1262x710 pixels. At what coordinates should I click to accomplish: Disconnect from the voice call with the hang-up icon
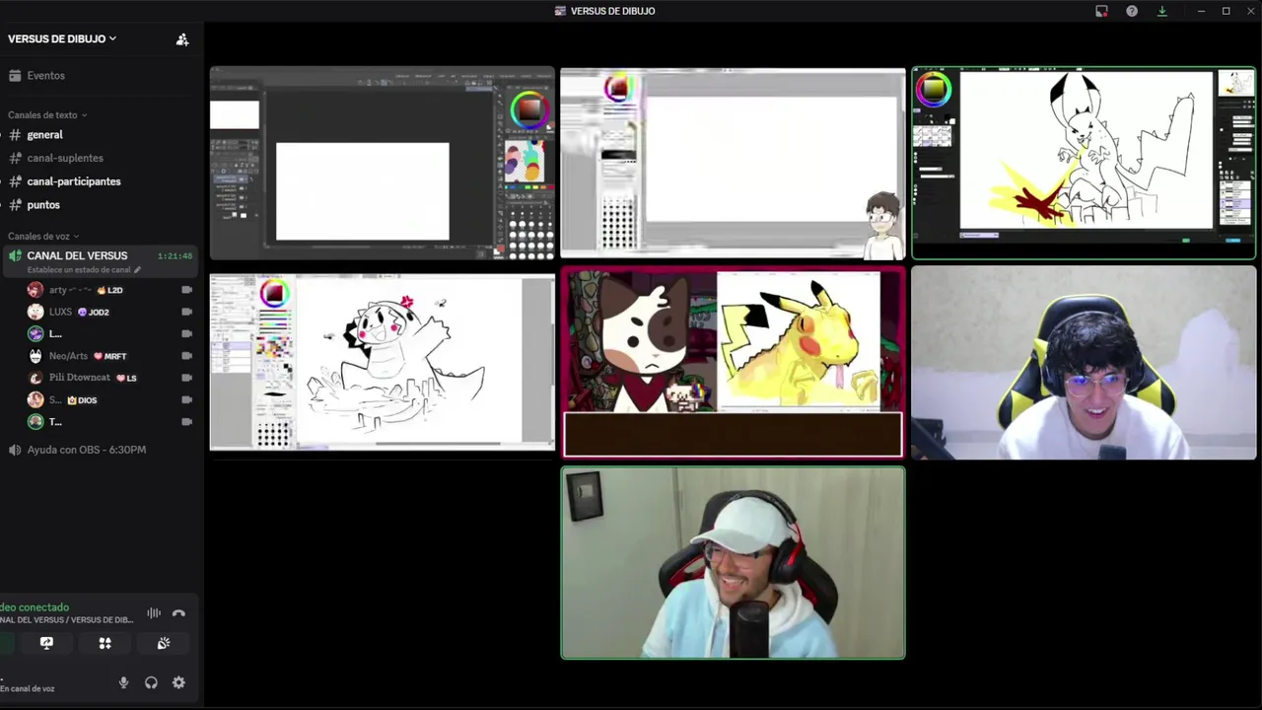(x=178, y=613)
